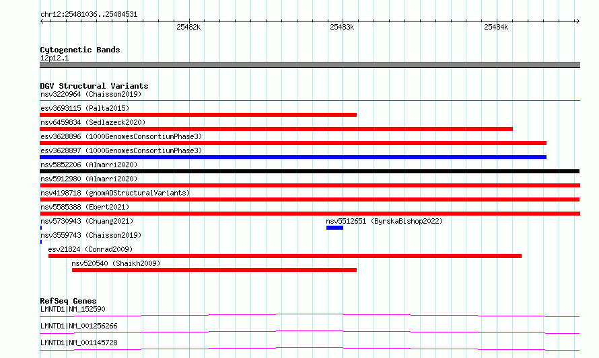Select the red nsv6459834 variant bar
The width and height of the screenshot is (599, 358).
coord(276,129)
